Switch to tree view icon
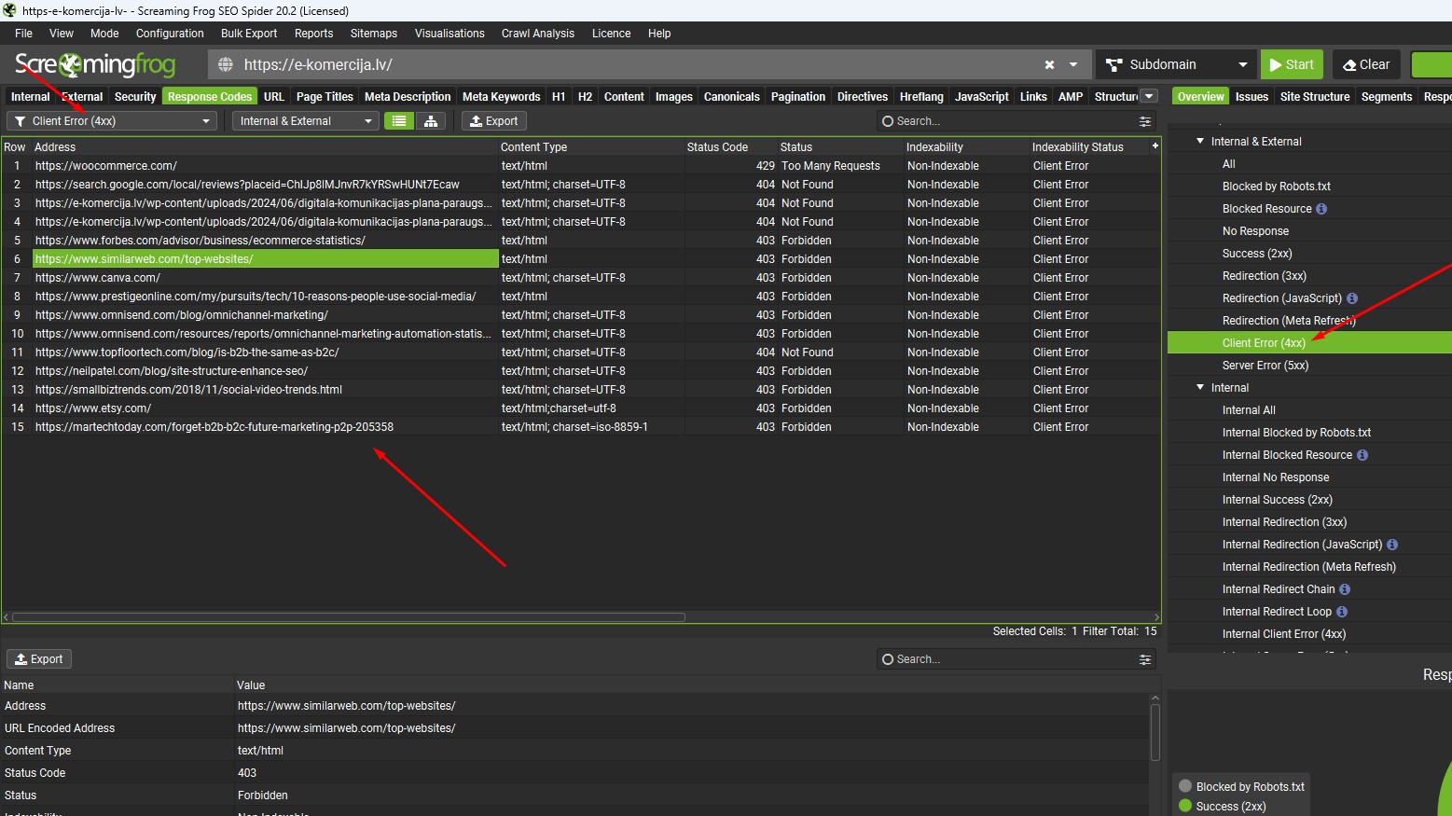 click(431, 121)
